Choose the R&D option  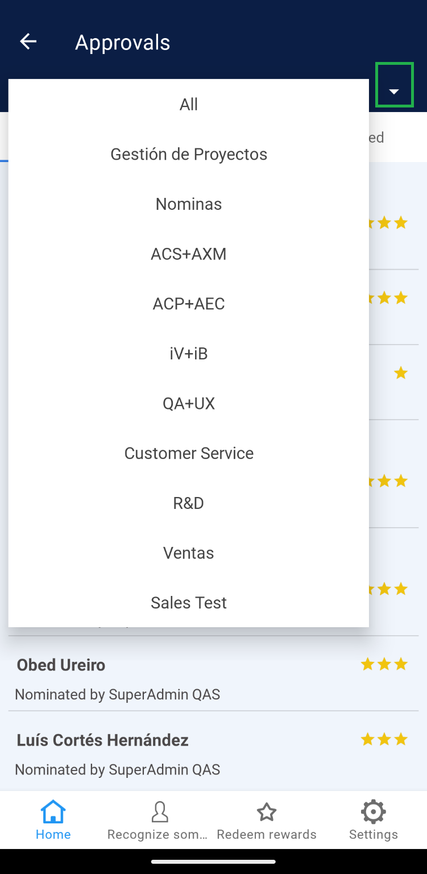point(189,503)
